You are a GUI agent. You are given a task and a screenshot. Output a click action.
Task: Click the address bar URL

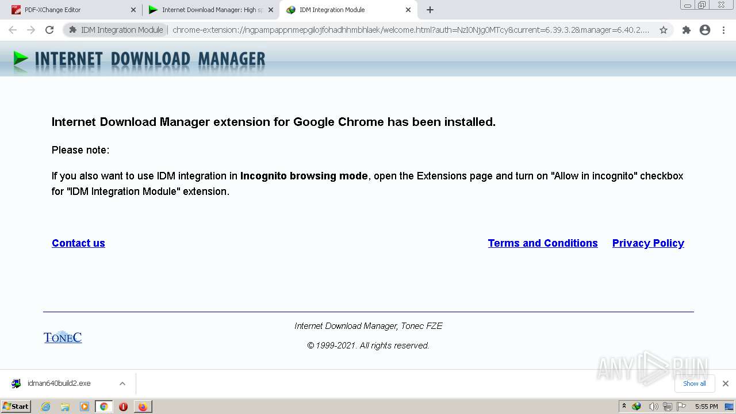tap(411, 30)
